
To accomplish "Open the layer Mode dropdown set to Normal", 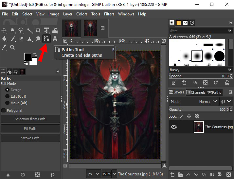I will tap(205, 102).
